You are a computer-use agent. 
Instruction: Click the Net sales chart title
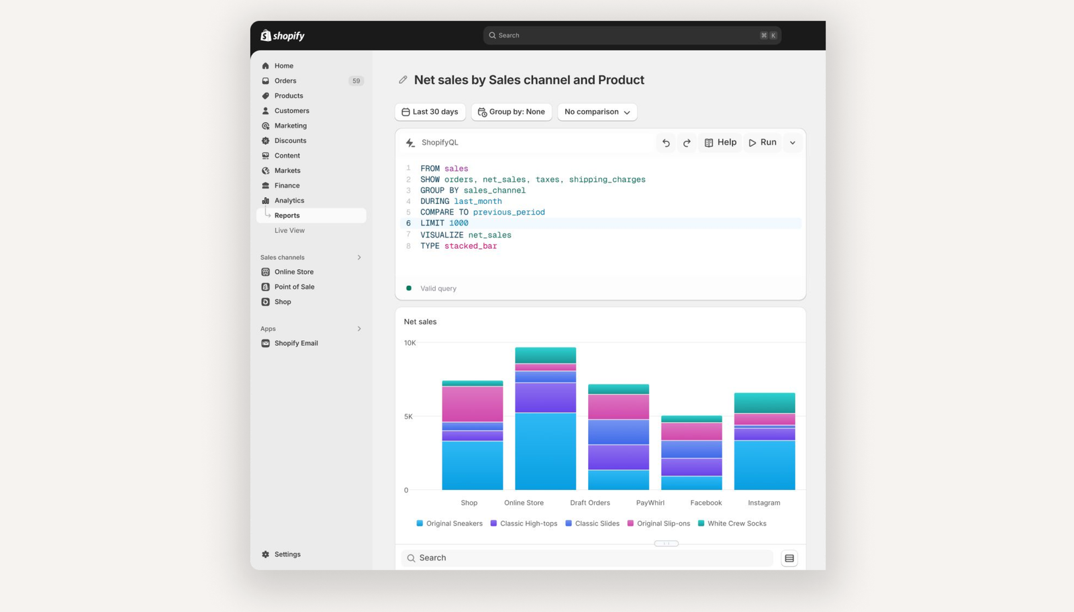(420, 322)
